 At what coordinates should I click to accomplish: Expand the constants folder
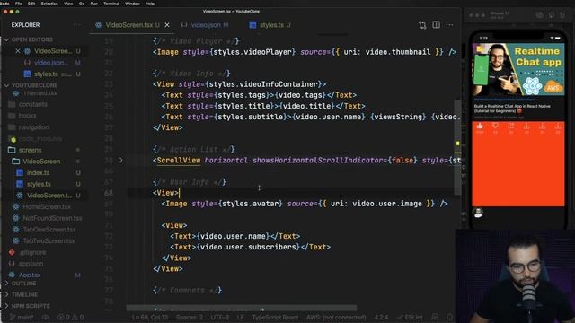(x=33, y=104)
